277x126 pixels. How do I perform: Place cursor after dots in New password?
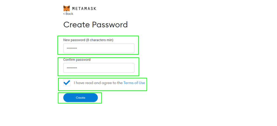click(78, 48)
